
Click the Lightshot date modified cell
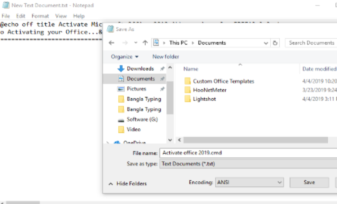pos(319,99)
